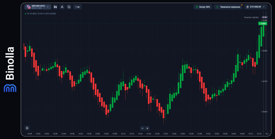Expand the $10 000,90 balance dropdown

[x=263, y=7]
